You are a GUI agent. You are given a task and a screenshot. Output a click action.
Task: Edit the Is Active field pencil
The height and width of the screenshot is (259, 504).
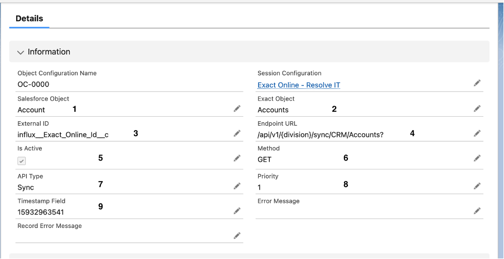237,158
